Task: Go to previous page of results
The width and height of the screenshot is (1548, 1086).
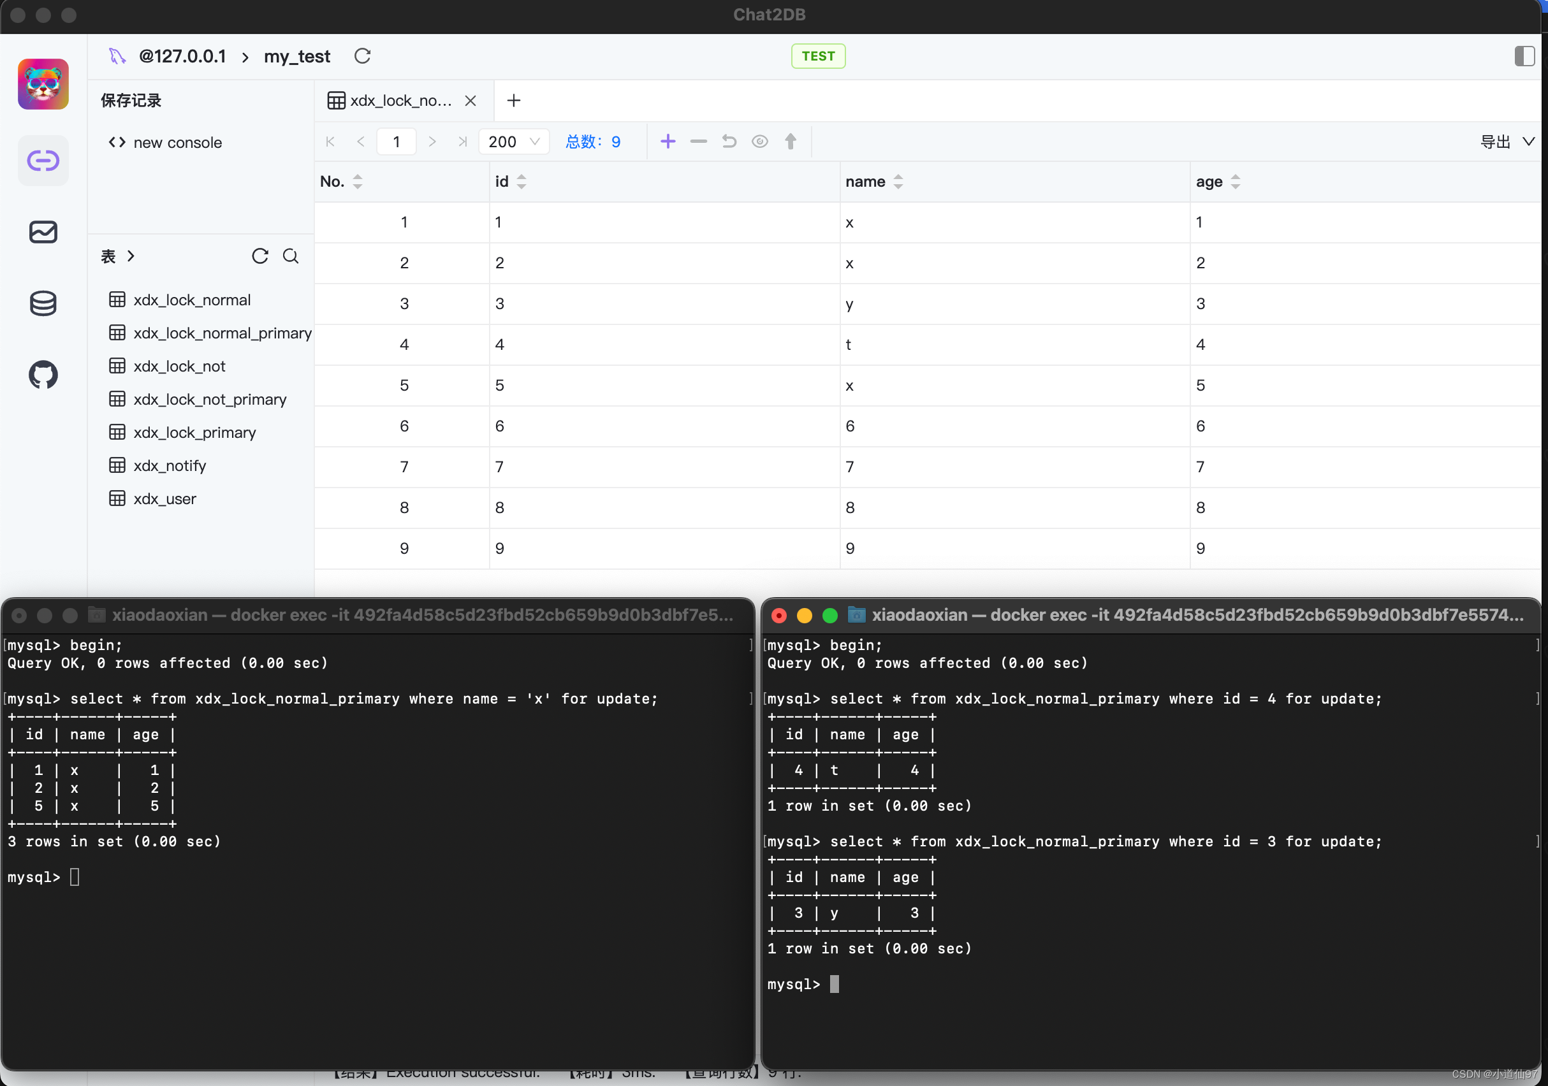Action: (361, 141)
